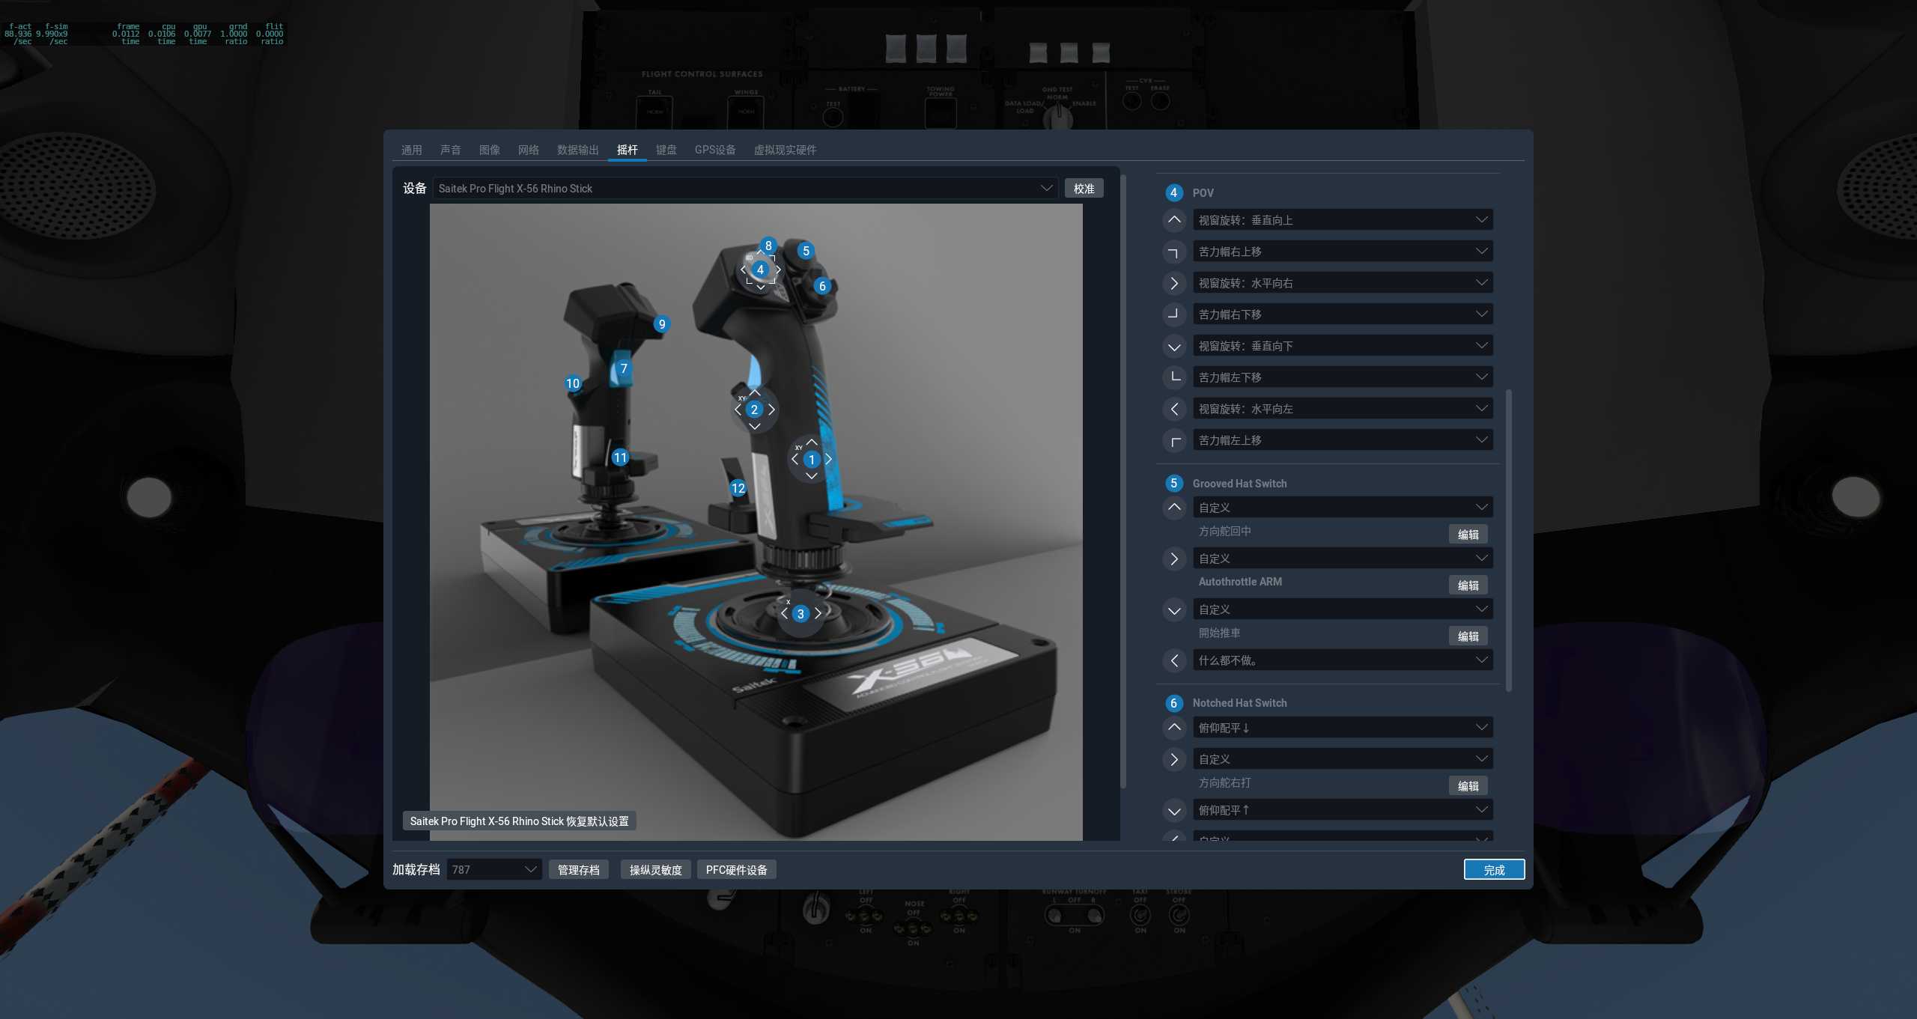This screenshot has height=1019, width=1917.
Task: Click marker 5 on the stick head
Action: tap(806, 251)
